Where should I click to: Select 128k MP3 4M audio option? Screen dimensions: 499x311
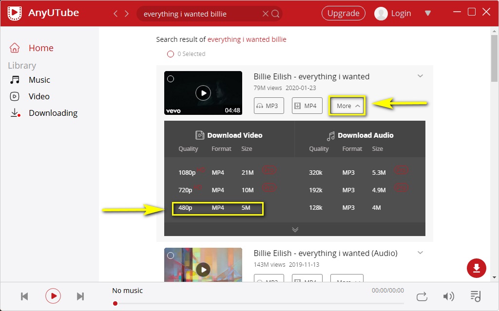click(345, 208)
